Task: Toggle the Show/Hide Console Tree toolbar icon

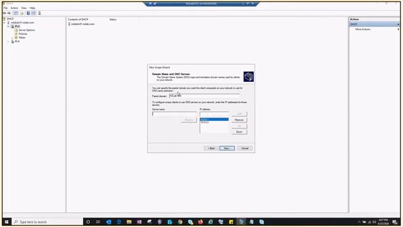Action: tap(16, 13)
